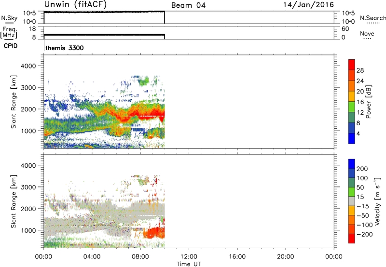Click the 'Freq. [MHz]' axis label

(9, 32)
